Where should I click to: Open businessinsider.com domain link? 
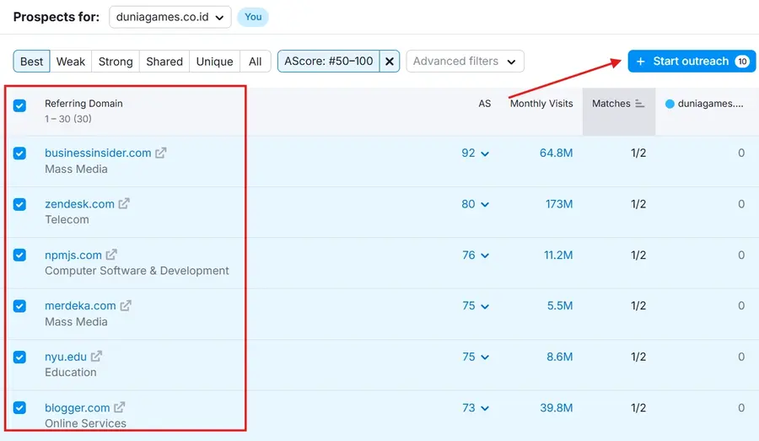pos(98,153)
